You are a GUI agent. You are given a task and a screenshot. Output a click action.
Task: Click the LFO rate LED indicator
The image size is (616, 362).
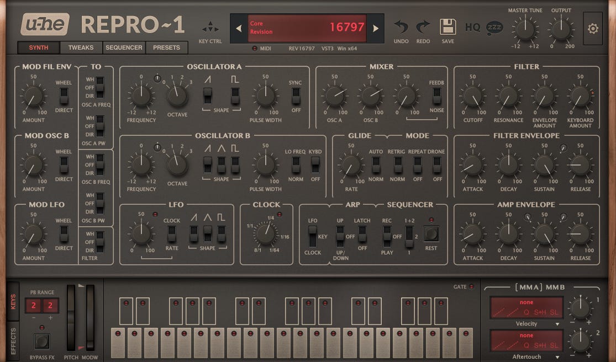coord(155,215)
